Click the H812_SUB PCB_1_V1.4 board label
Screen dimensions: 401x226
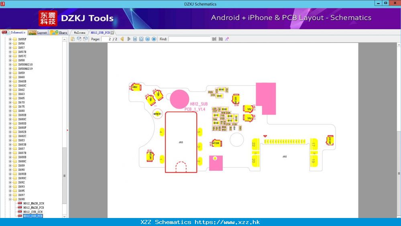click(197, 107)
